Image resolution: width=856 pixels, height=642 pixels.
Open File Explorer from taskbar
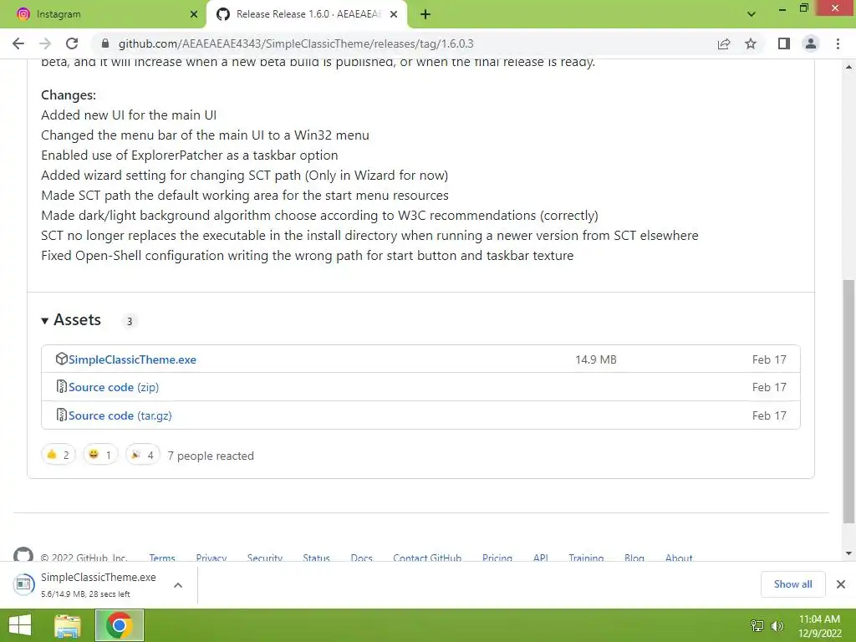click(68, 625)
